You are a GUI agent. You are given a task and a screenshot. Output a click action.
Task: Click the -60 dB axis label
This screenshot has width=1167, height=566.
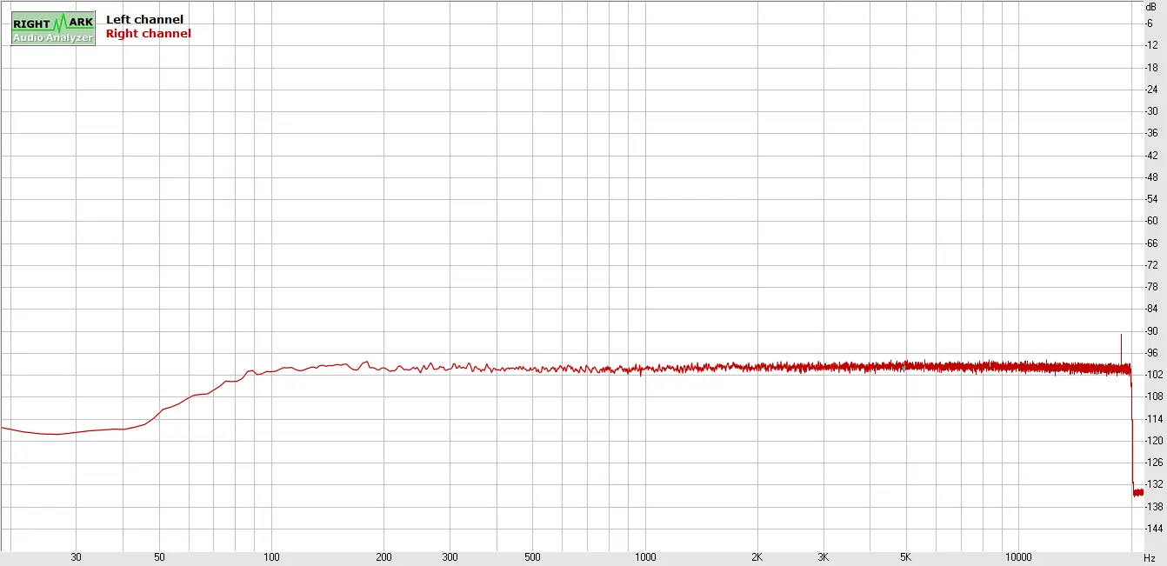[1150, 222]
